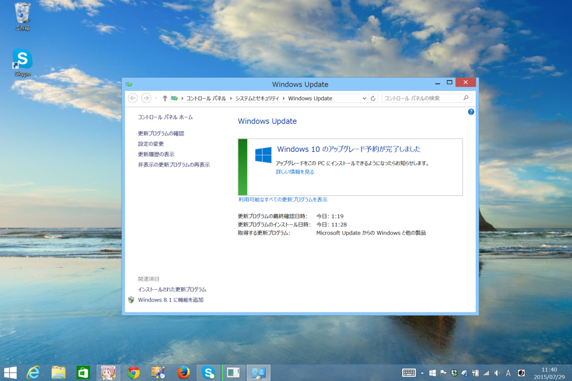Image resolution: width=572 pixels, height=381 pixels.
Task: Open the touch keyboard from the tray
Action: [409, 373]
